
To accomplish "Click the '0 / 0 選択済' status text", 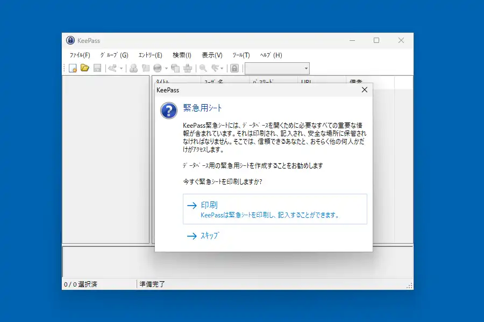I will [80, 284].
